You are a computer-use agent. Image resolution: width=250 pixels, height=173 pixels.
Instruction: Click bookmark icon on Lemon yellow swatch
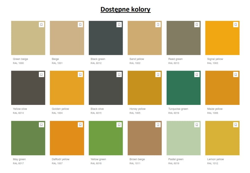[236, 125]
